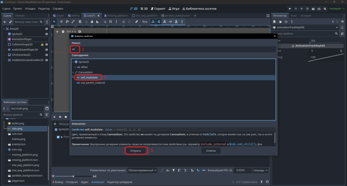The width and height of the screenshot is (347, 186).
Task: Open the Отладка menu
Action: coord(30,8)
